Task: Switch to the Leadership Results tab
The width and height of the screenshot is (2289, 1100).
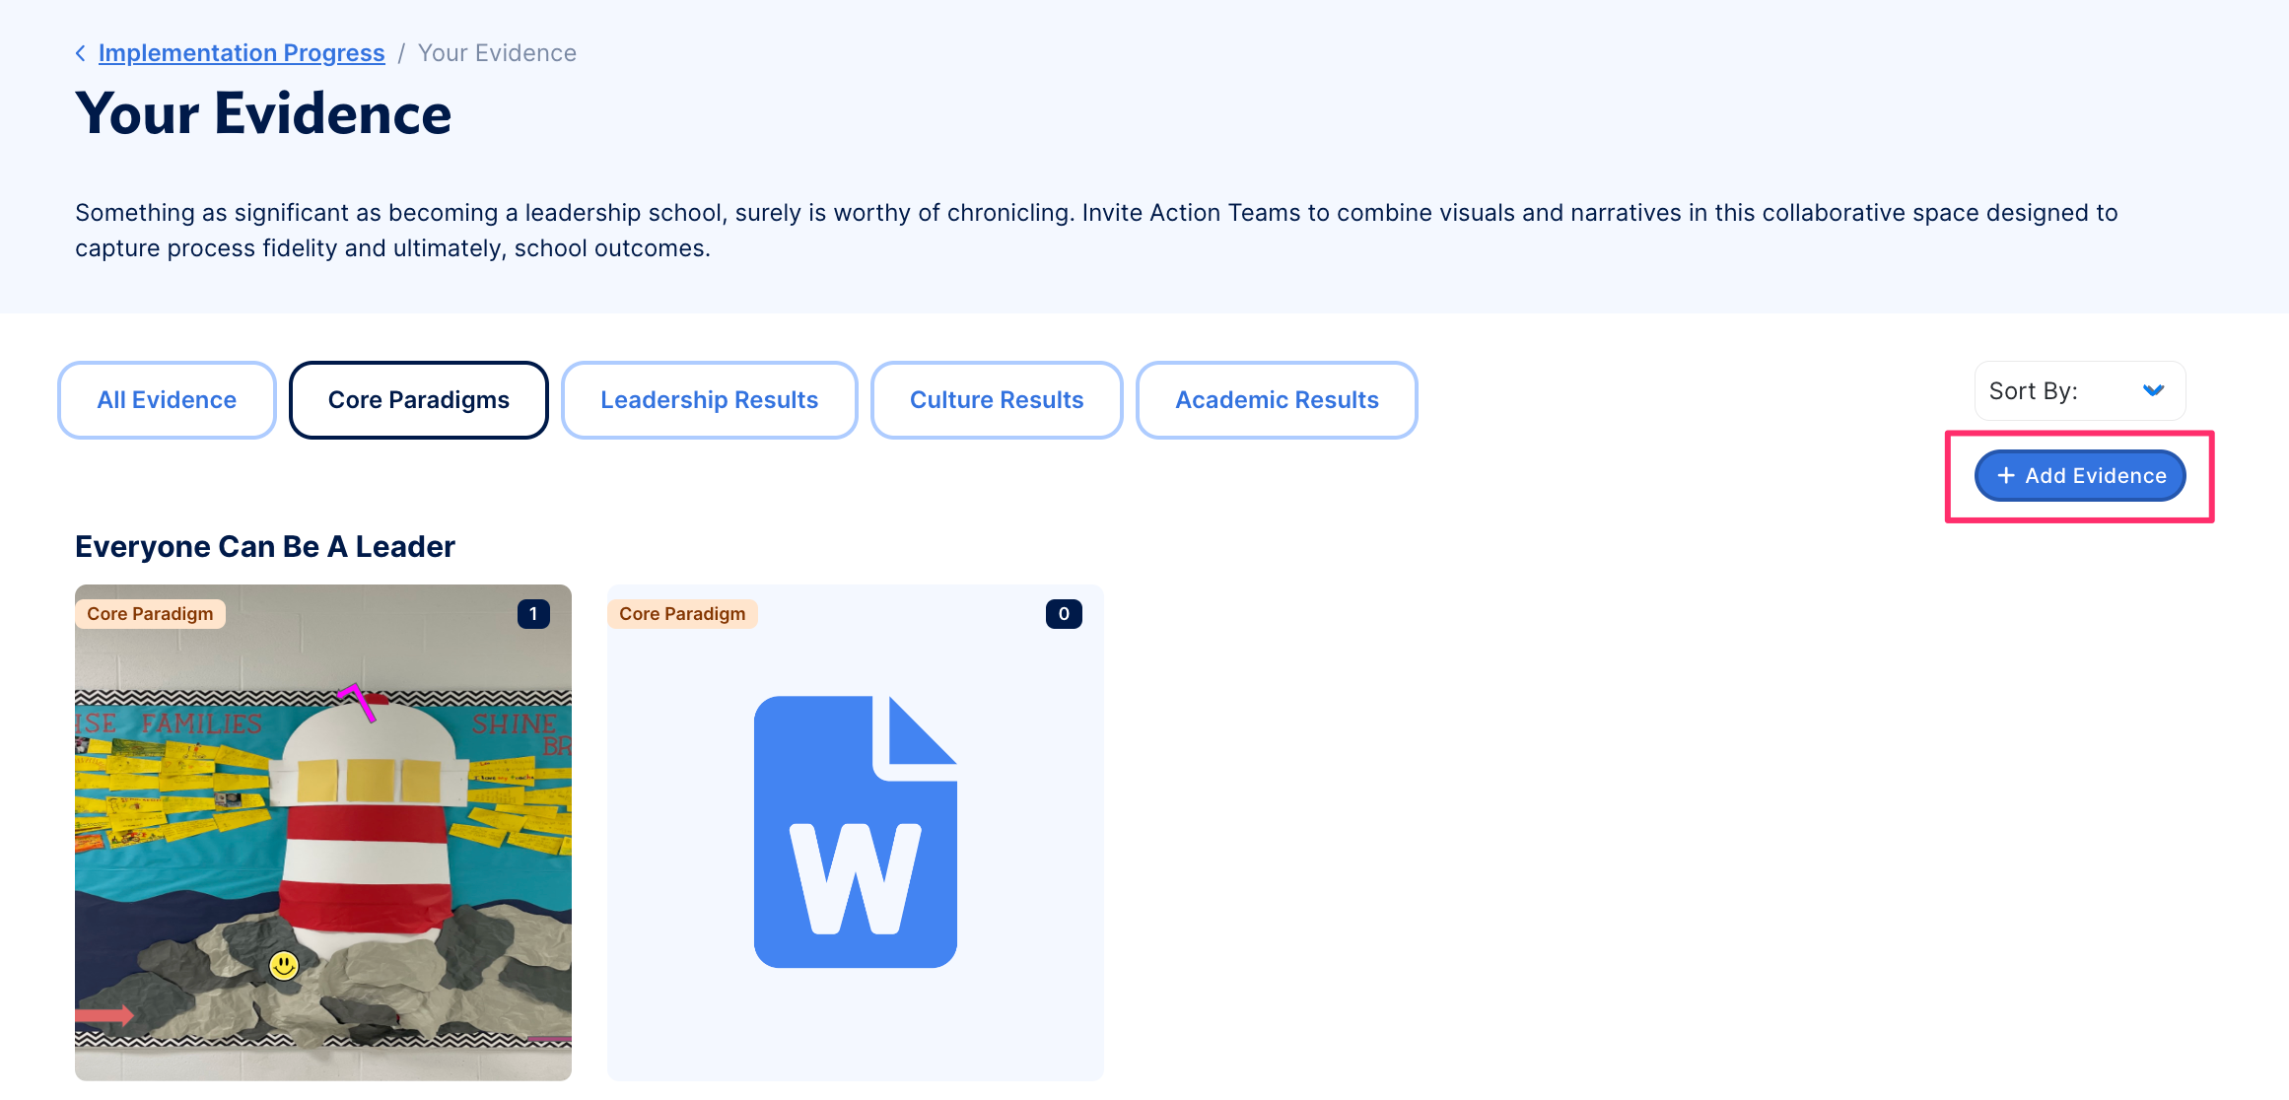Action: click(x=709, y=400)
